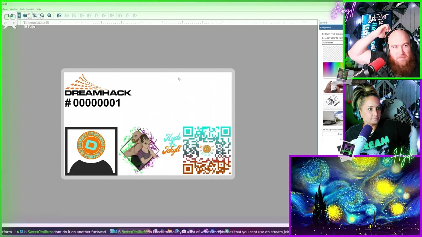Open the Window menu
Viewport: 422px width, 237px height.
tap(14, 9)
